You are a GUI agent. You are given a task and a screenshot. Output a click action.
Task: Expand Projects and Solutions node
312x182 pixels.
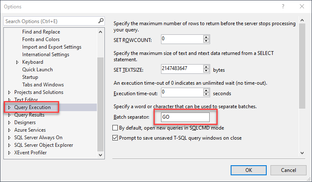tap(9, 92)
